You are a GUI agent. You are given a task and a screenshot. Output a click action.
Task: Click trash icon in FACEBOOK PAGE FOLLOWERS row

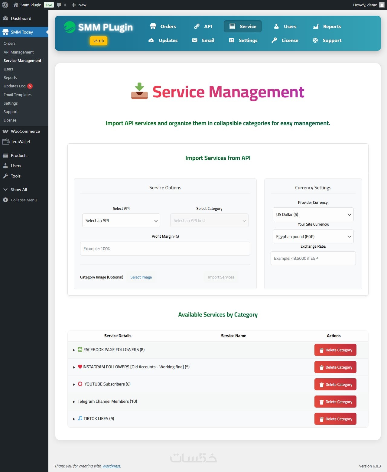coord(321,350)
